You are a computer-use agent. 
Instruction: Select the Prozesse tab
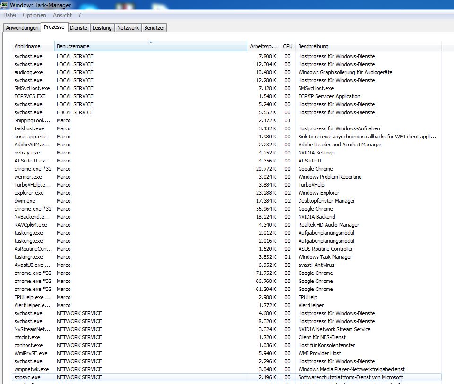click(x=54, y=27)
